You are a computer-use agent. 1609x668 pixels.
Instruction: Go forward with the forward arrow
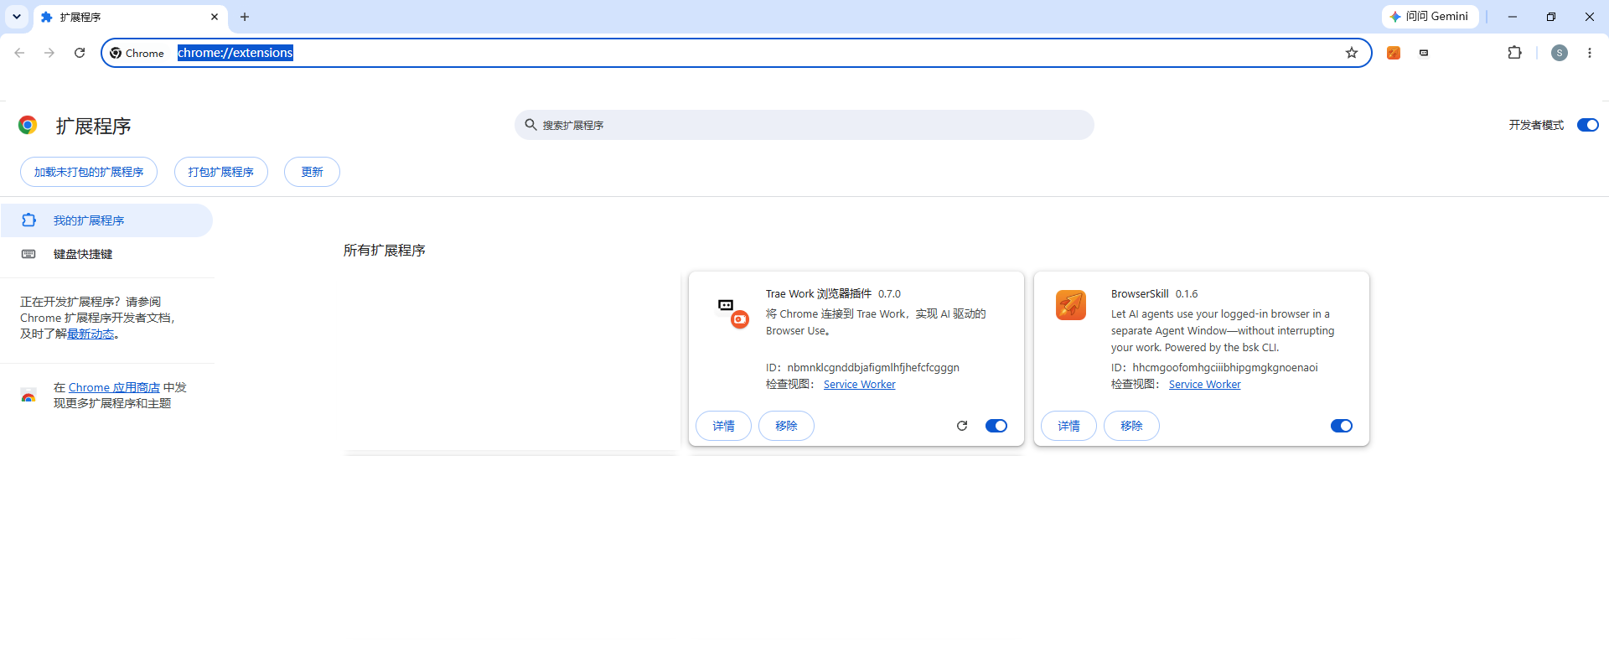tap(49, 53)
